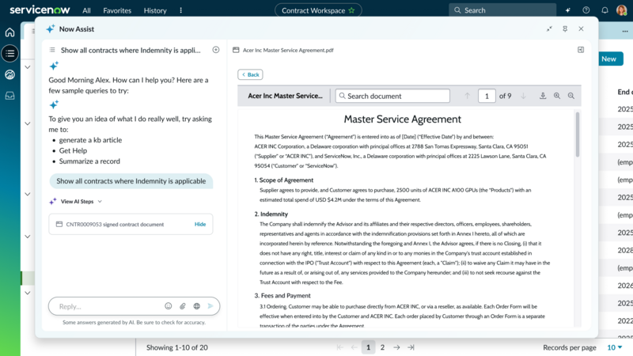
Task: Expand View AI Steps
Action: pyautogui.click(x=77, y=202)
